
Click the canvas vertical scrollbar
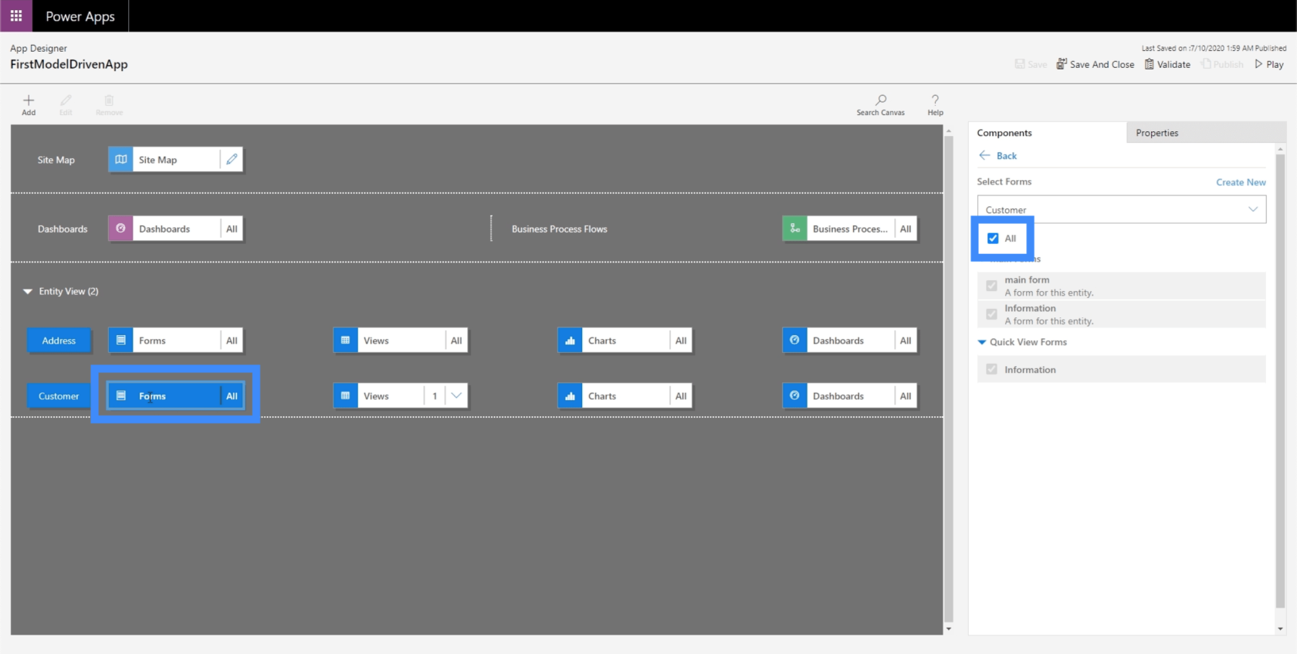pyautogui.click(x=949, y=378)
